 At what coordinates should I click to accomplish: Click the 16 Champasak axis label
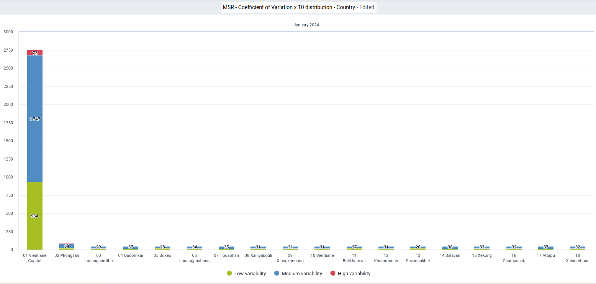(514, 258)
